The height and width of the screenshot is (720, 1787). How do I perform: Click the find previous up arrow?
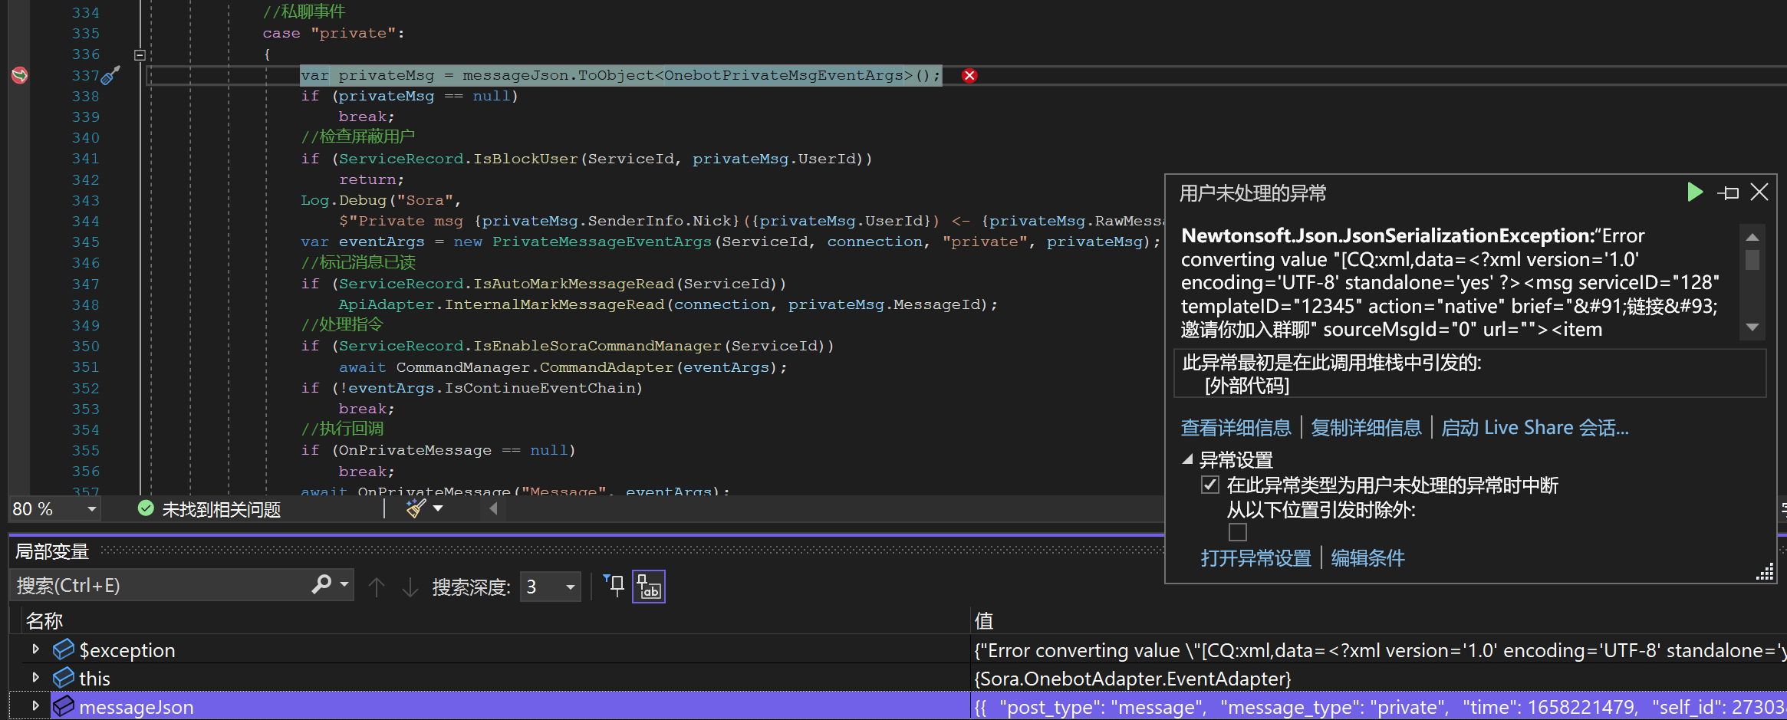376,587
